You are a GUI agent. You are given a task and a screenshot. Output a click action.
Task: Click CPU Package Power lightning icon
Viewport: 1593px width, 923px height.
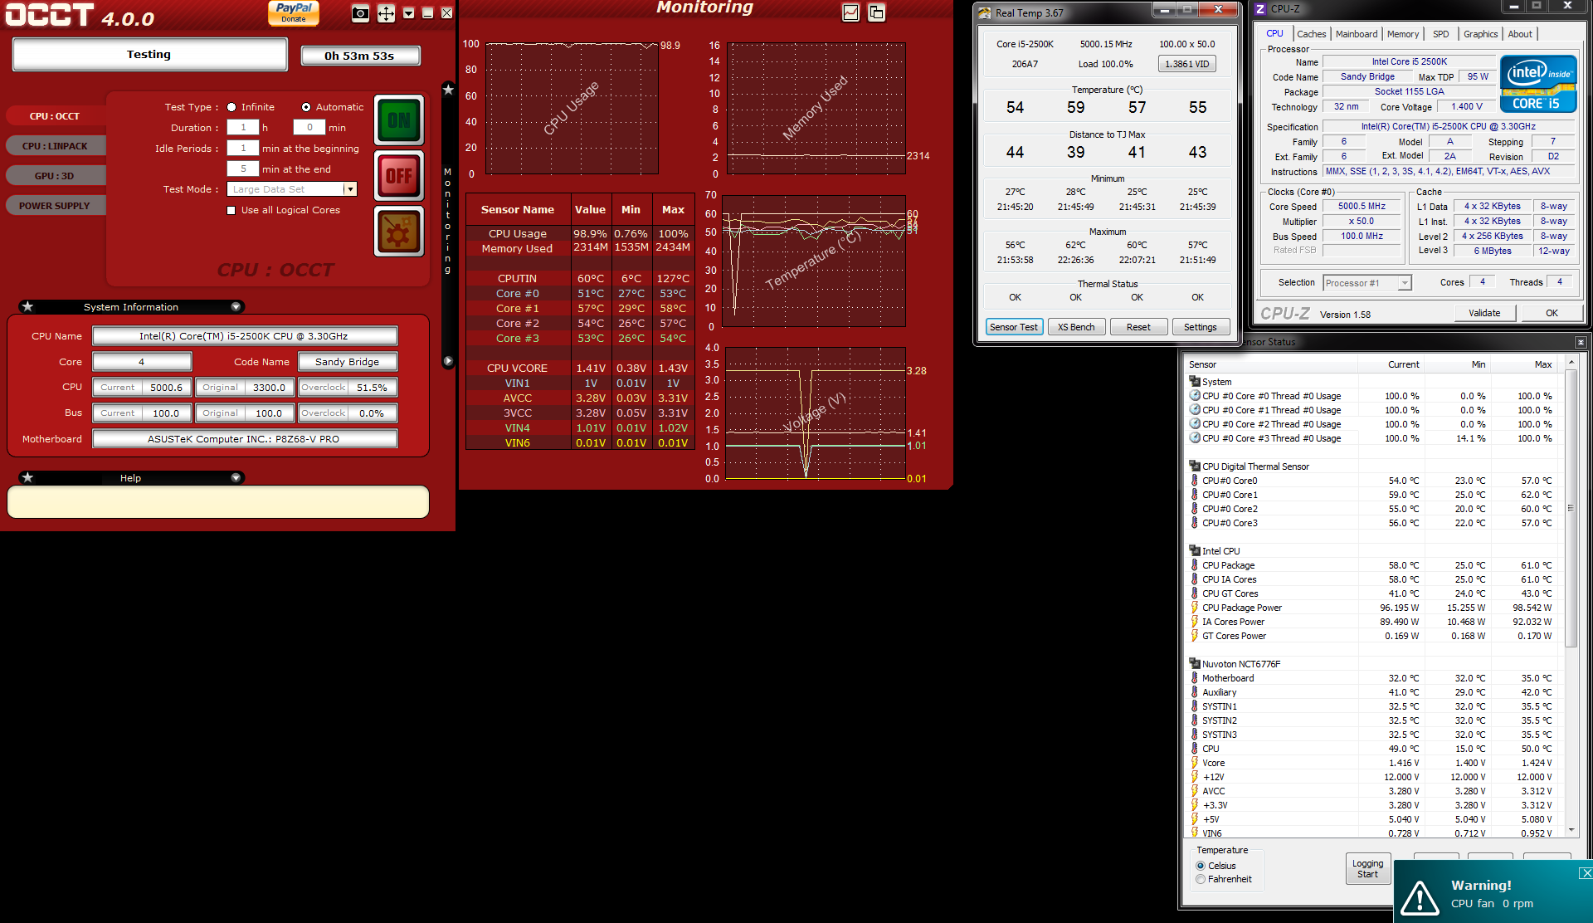coord(1195,608)
